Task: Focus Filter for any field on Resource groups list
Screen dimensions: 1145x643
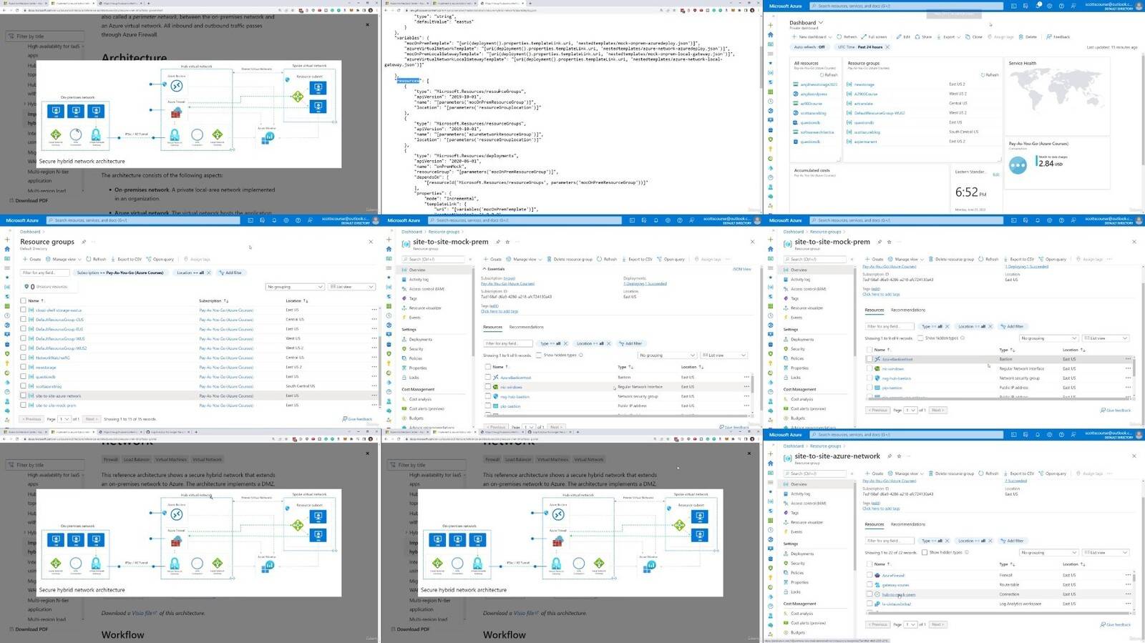Action: (45, 273)
